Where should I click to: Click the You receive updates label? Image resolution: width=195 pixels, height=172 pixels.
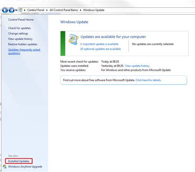click(x=73, y=70)
